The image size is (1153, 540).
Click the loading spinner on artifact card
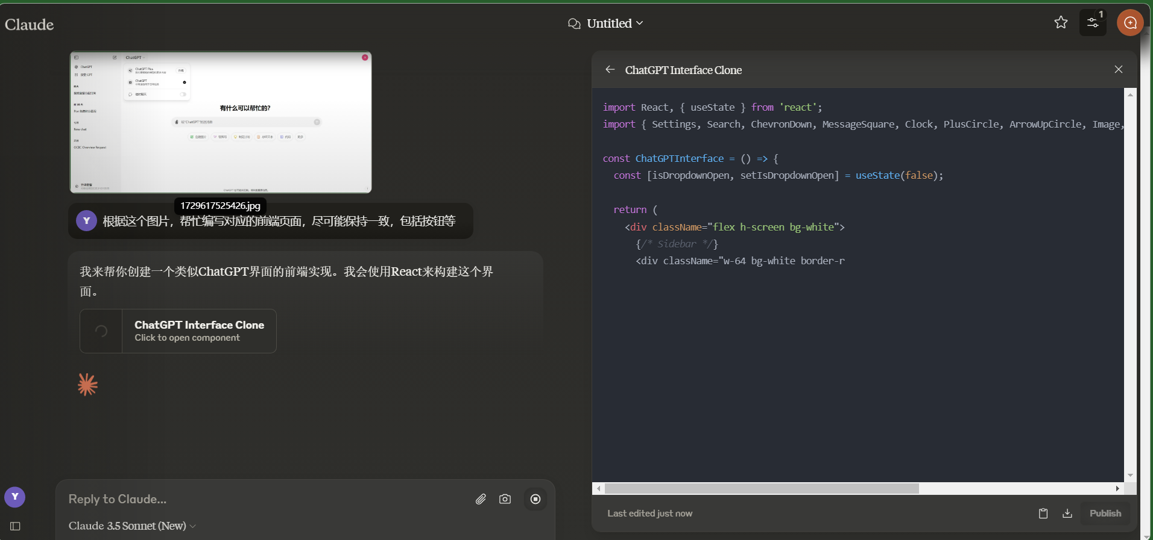click(x=101, y=331)
